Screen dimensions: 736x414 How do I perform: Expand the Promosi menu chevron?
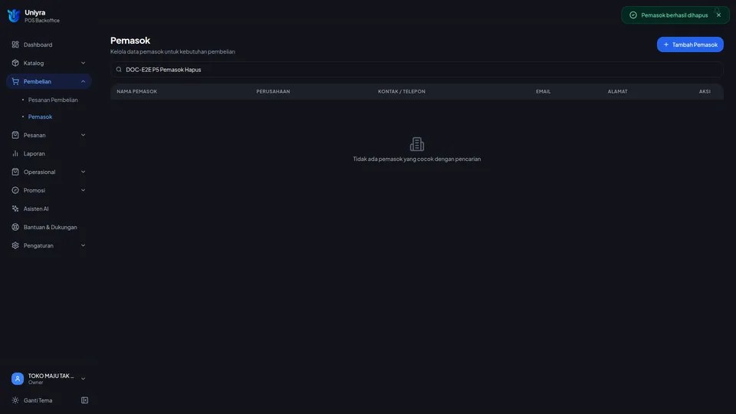pyautogui.click(x=83, y=190)
